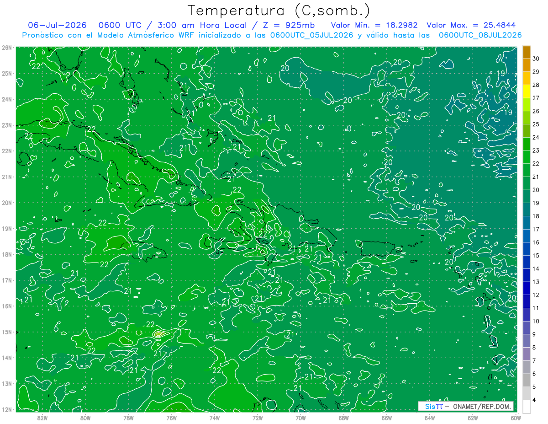The width and height of the screenshot is (548, 424).
Task: Click the valid-until time "0600UTC_08JUL2026"
Action: (480, 35)
